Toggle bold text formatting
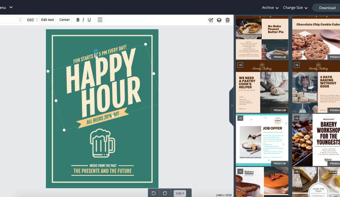 (x=78, y=20)
